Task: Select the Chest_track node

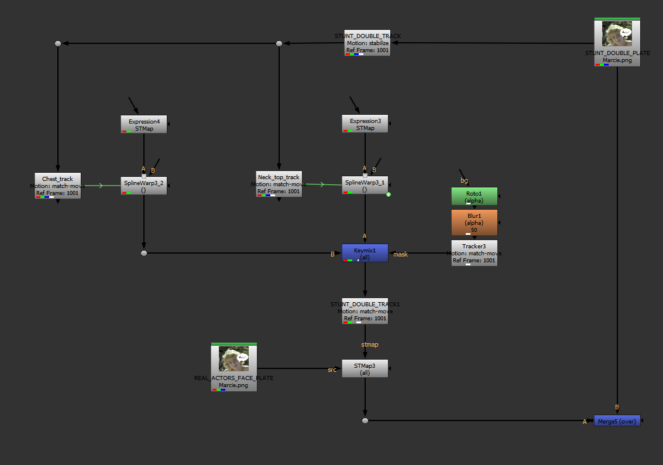Action: click(57, 184)
